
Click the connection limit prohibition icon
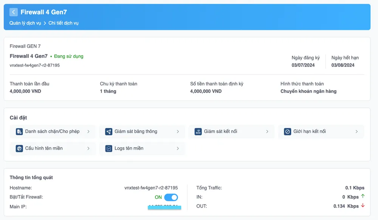288,132
